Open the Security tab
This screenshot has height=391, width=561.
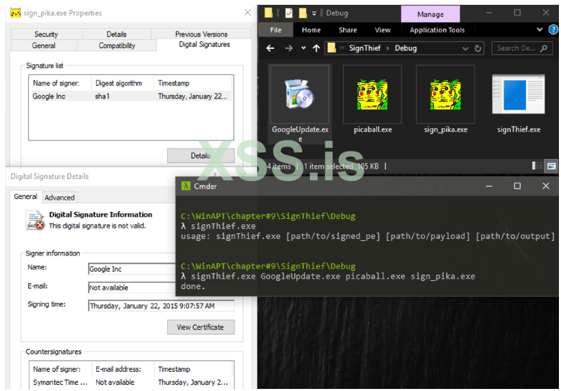pos(46,34)
